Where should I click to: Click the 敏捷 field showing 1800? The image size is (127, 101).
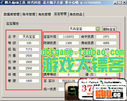pyautogui.click(x=29, y=81)
